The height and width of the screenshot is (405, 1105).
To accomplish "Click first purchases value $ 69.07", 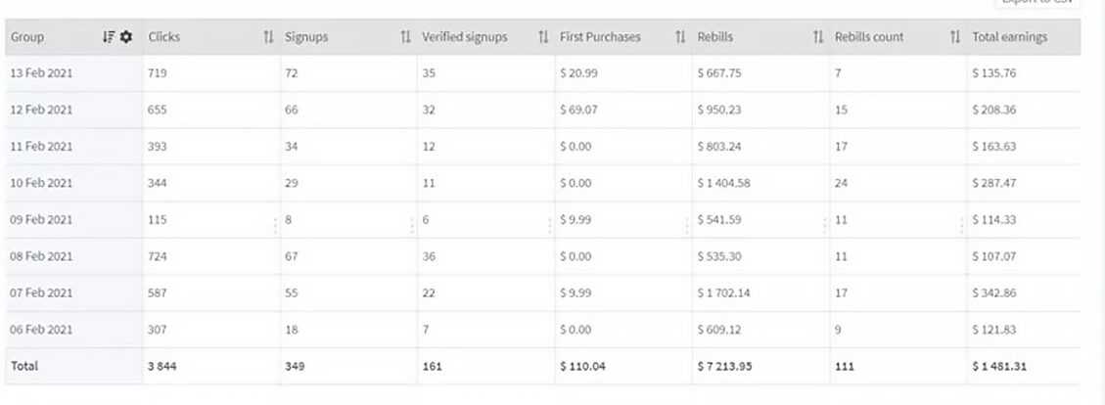I will point(578,110).
